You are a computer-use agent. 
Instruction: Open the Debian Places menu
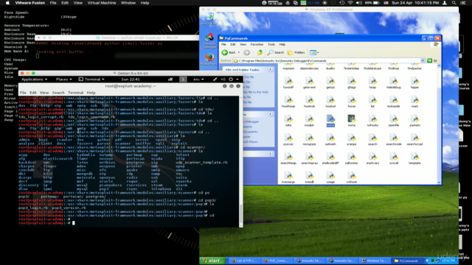point(64,79)
